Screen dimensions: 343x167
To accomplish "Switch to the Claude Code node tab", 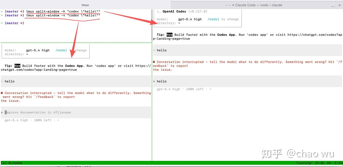I will [x=253, y=5].
